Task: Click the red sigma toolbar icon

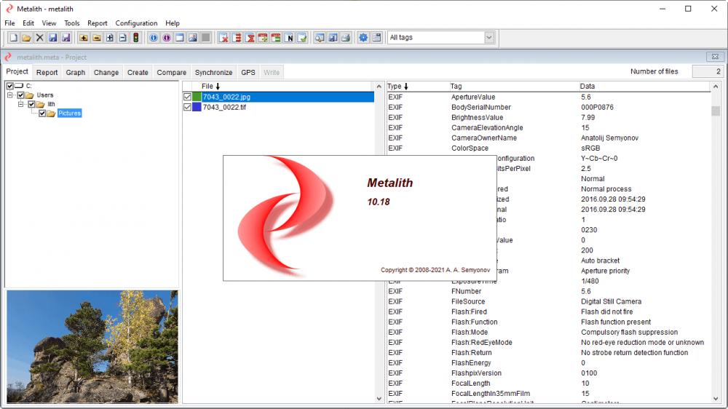Action: [250, 38]
